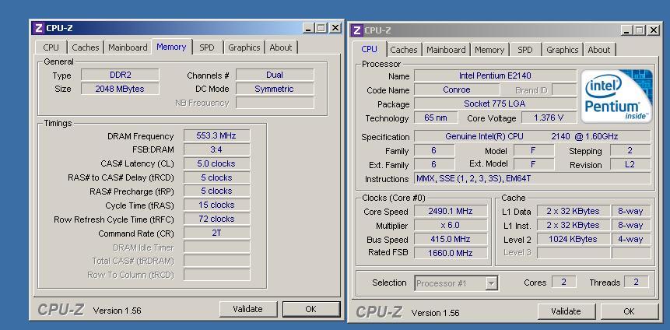Open Graphics tab in left CPU-Z window

[244, 47]
